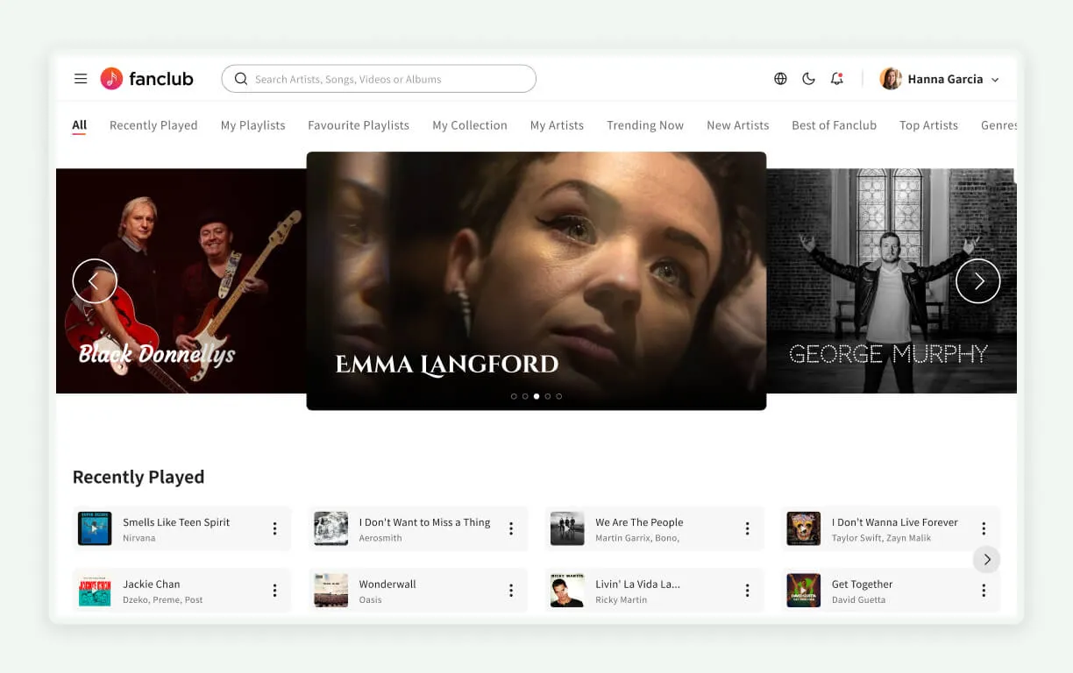This screenshot has height=673, width=1073.
Task: Select My Playlists in the navigation bar
Action: (252, 125)
